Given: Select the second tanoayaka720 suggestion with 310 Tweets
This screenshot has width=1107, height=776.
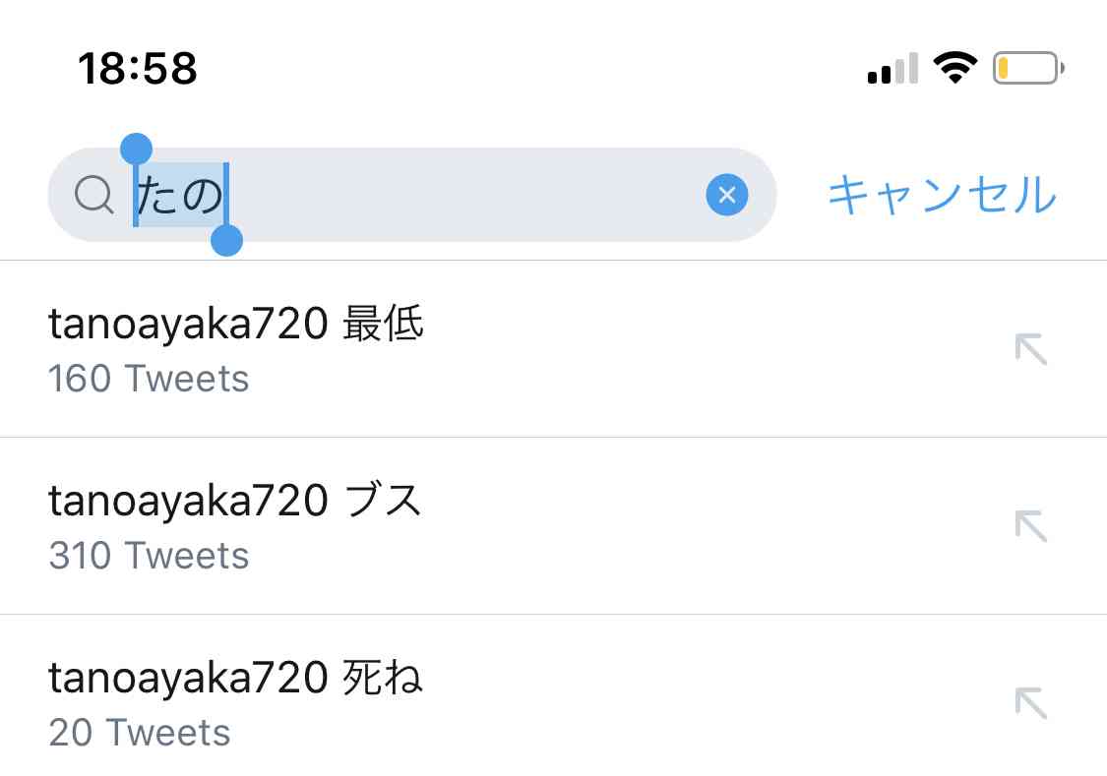Looking at the screenshot, I should (x=553, y=526).
